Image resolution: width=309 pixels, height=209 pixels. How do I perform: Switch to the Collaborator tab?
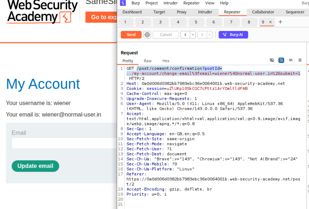coord(263,12)
